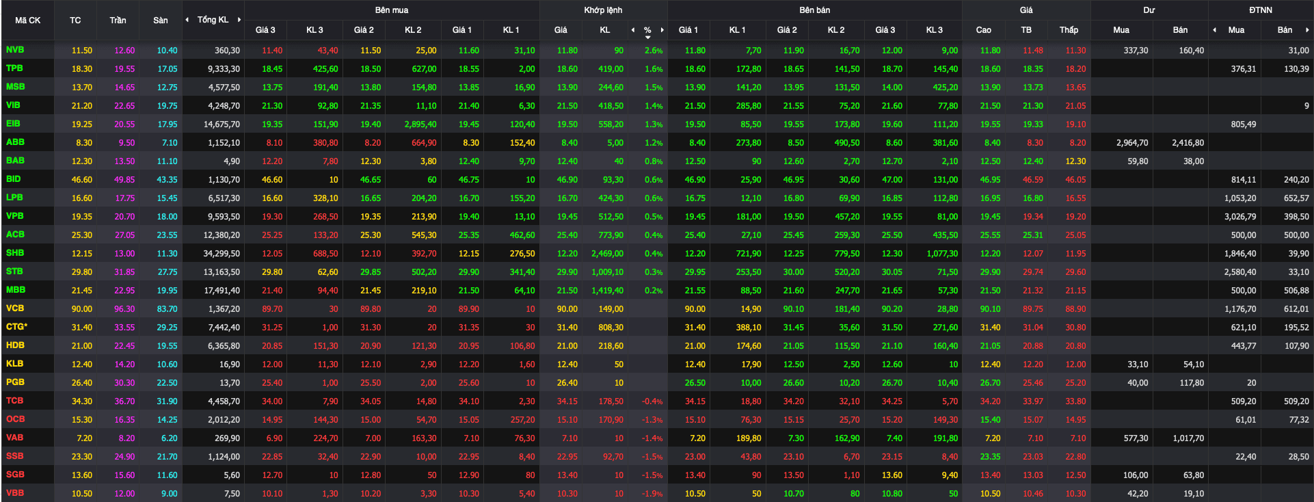The image size is (1314, 502).
Task: Click the Thấp column header
Action: (1069, 30)
